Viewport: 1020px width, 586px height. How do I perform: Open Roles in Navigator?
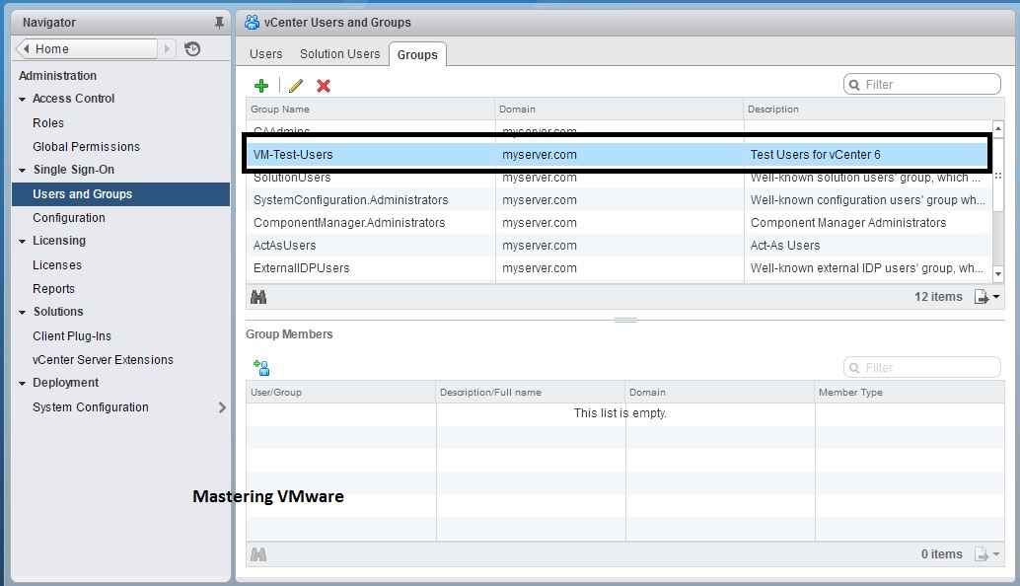[48, 123]
